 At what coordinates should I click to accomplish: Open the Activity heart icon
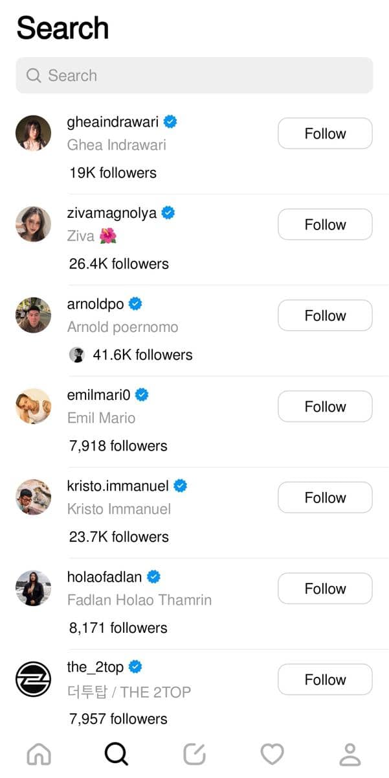272,754
